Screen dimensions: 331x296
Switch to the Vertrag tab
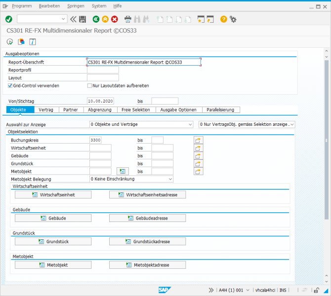46,110
